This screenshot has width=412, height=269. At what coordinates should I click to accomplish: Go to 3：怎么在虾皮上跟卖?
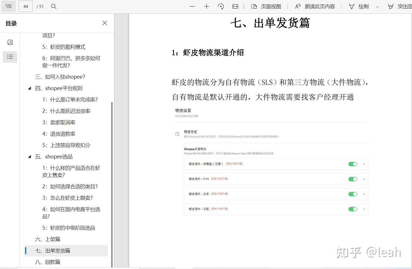tap(68, 198)
